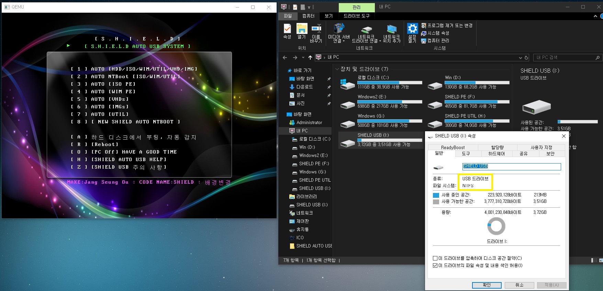Select QEMU menu item 8 NEW SHIELD AUTO NTBOOT

(125, 122)
